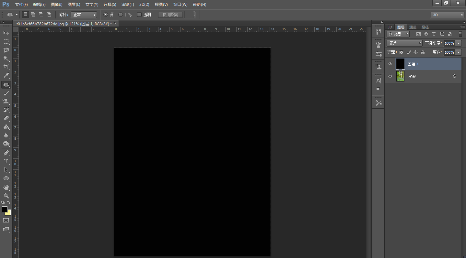Image resolution: width=466 pixels, height=258 pixels.
Task: Select the Eraser tool
Action: click(6, 118)
